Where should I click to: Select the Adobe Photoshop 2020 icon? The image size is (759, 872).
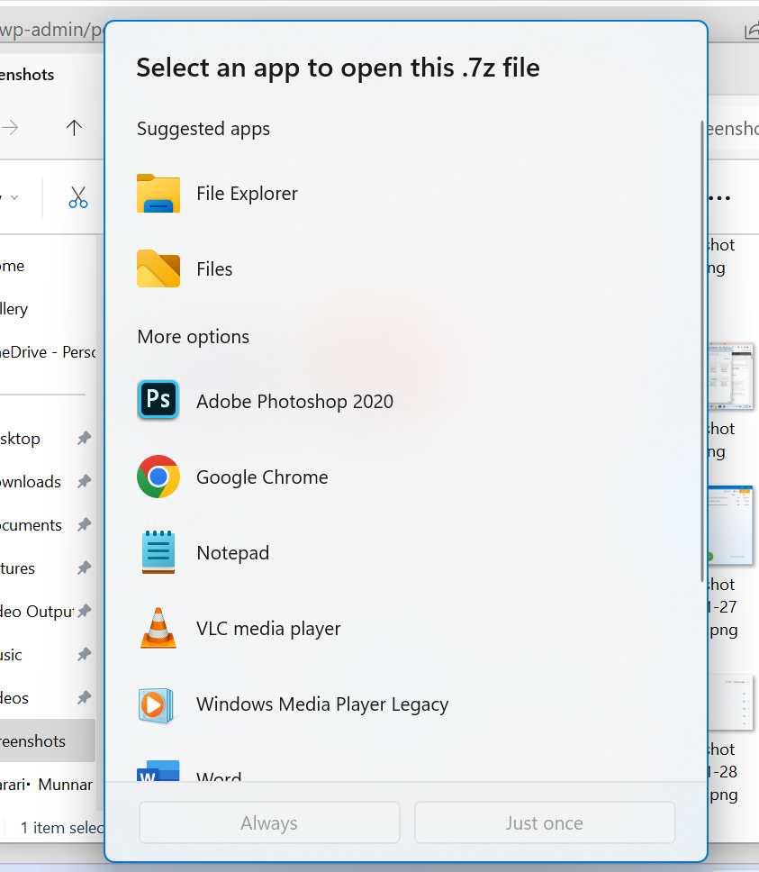pos(158,399)
